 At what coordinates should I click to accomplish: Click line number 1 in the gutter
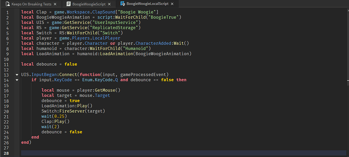7,12
